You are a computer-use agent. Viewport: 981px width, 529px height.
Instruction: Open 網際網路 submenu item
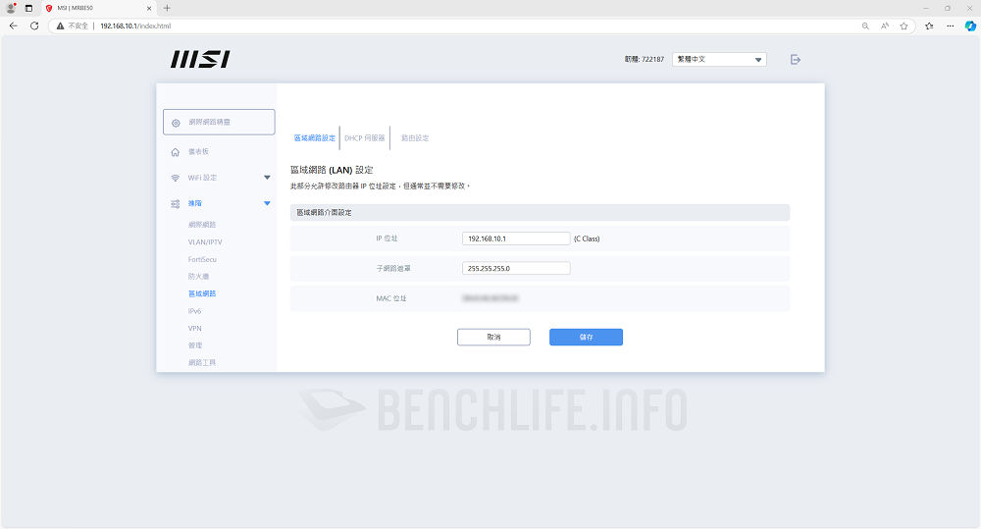point(202,225)
